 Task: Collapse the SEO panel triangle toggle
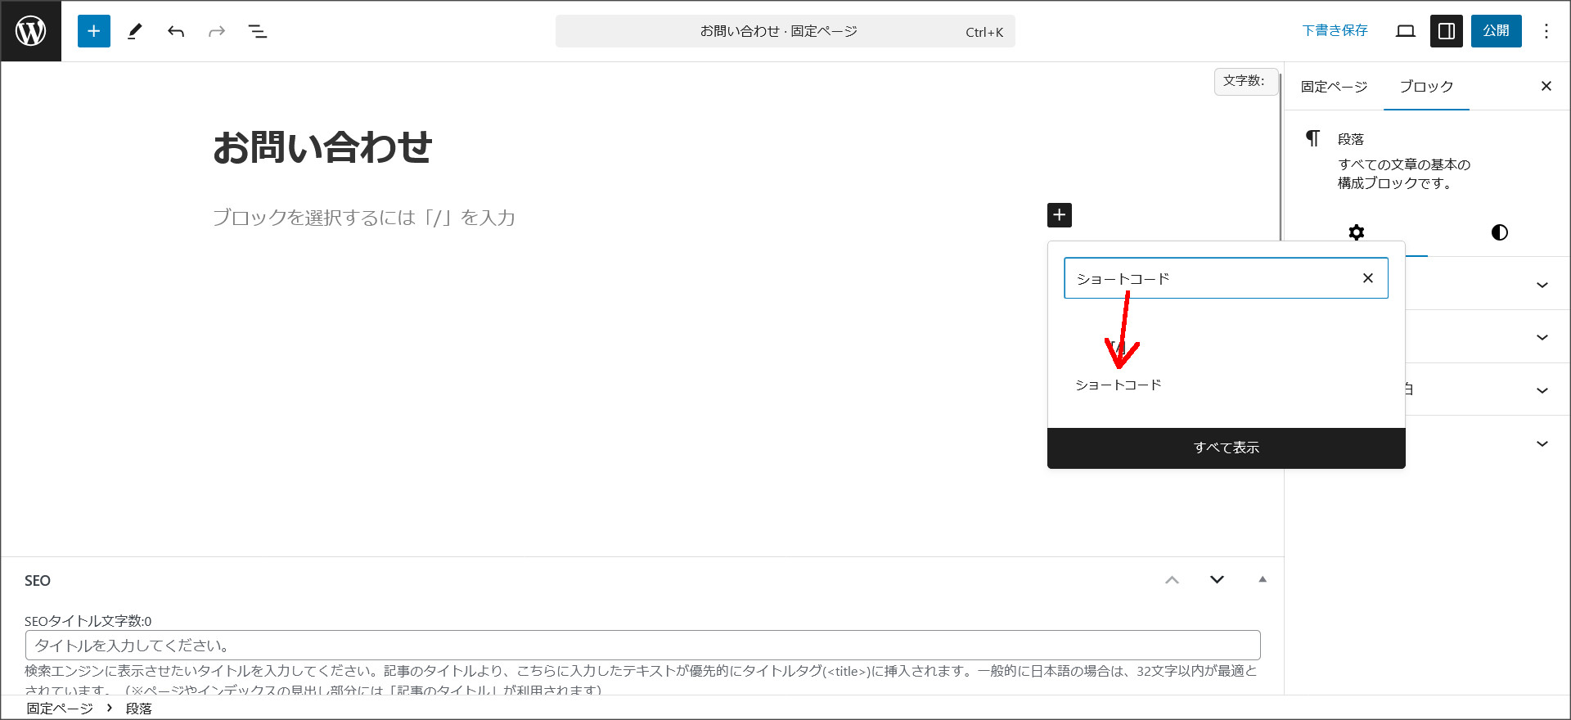pyautogui.click(x=1263, y=579)
